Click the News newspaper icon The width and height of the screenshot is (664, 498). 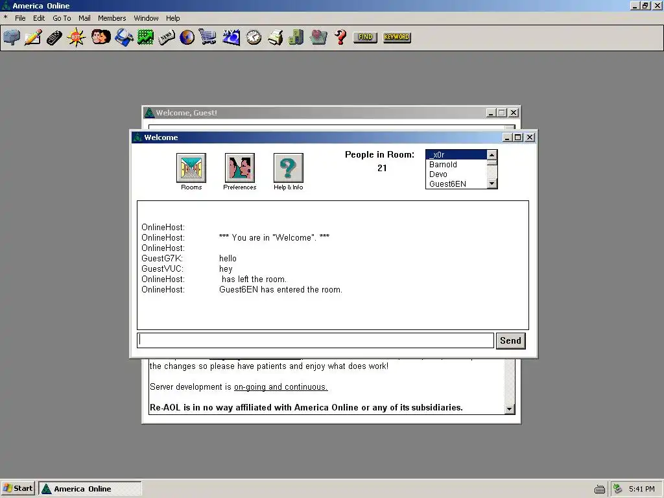tap(167, 37)
